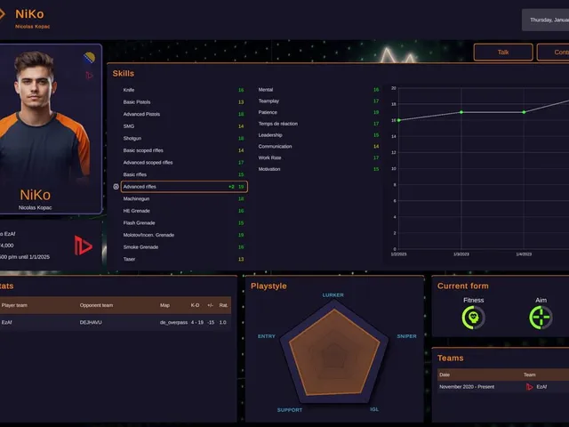Image resolution: width=569 pixels, height=427 pixels.
Task: Click Basic scoped rifles skill
Action: (183, 150)
